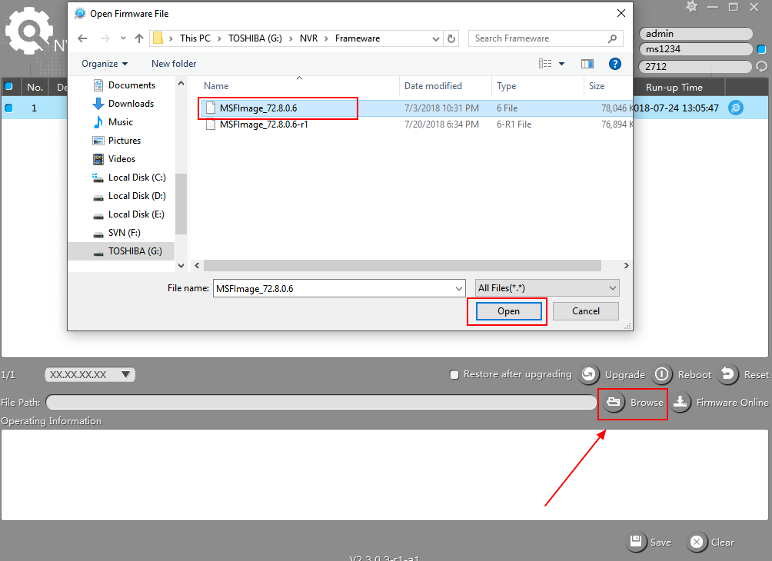The height and width of the screenshot is (561, 772).
Task: Click the Back arrow in file dialog
Action: [83, 38]
